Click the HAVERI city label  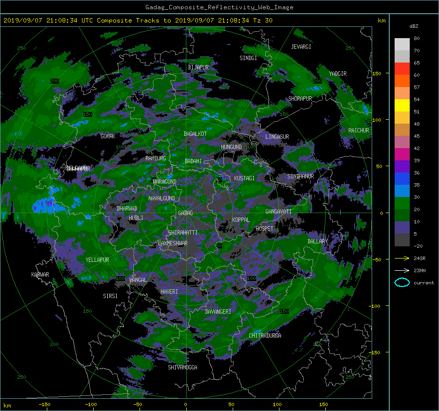point(169,292)
